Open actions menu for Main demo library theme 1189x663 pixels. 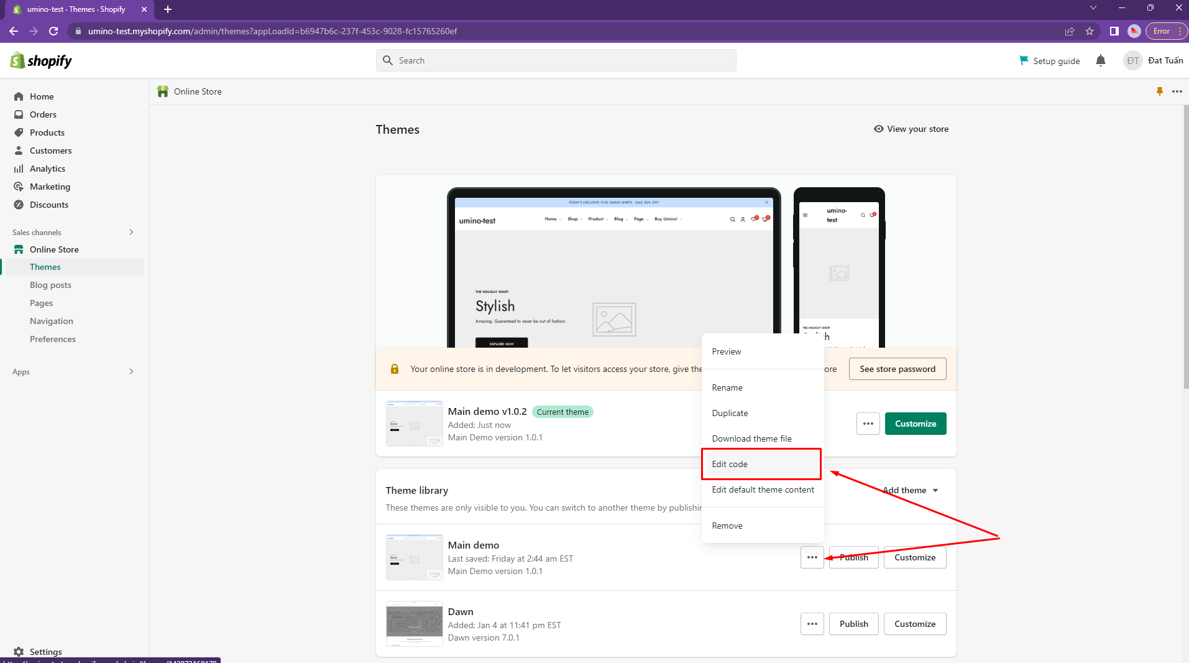812,557
